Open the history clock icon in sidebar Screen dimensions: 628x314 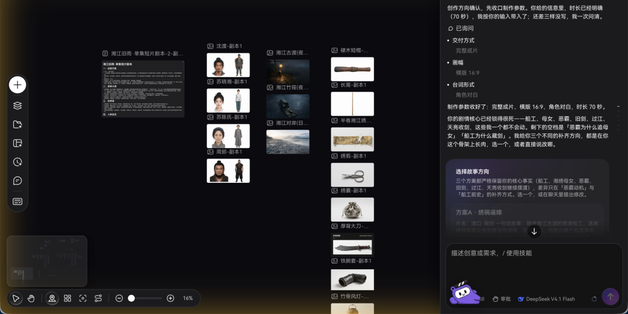pyautogui.click(x=17, y=162)
